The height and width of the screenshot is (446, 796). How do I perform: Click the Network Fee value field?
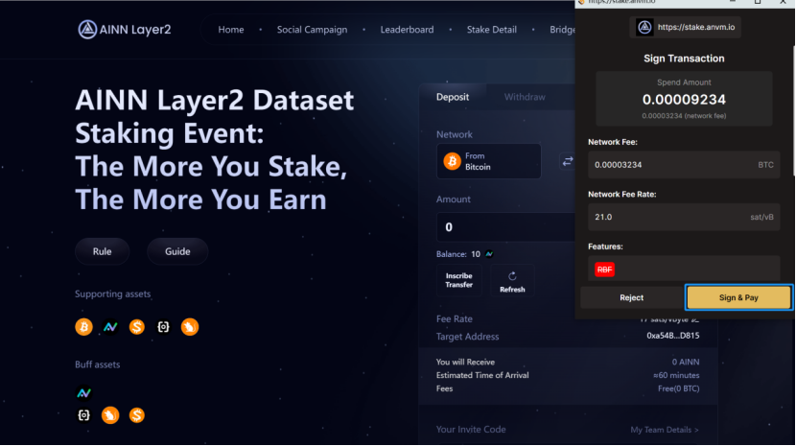(x=684, y=165)
